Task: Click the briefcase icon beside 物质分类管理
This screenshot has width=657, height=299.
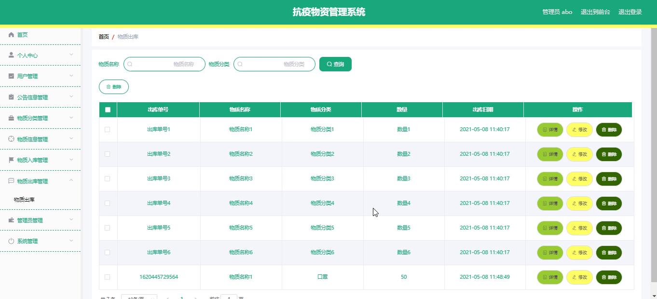Action: (x=12, y=118)
